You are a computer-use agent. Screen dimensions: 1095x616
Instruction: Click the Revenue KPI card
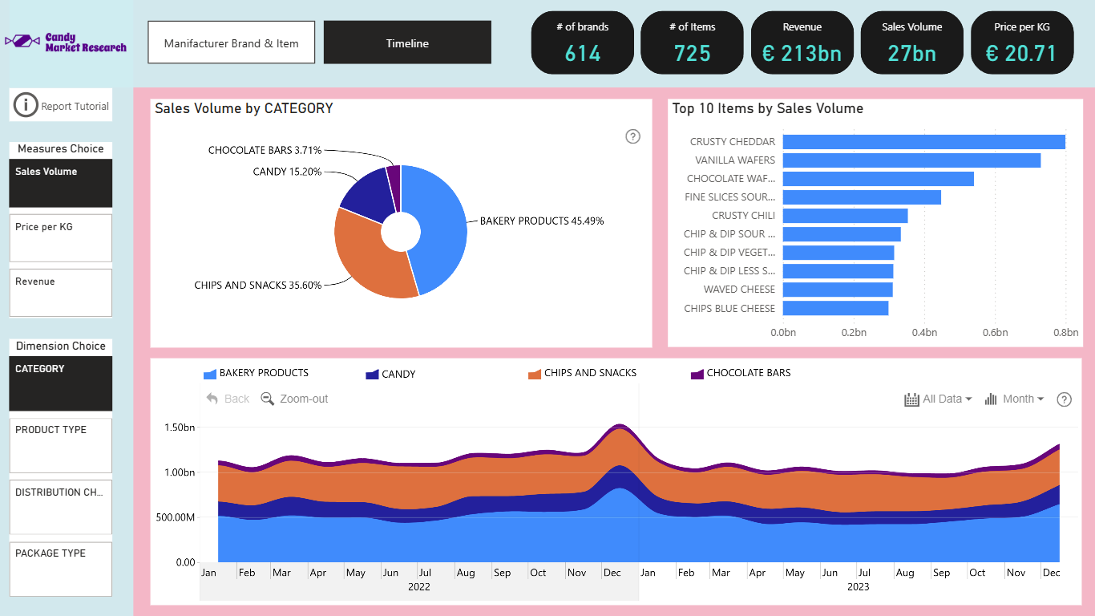802,43
